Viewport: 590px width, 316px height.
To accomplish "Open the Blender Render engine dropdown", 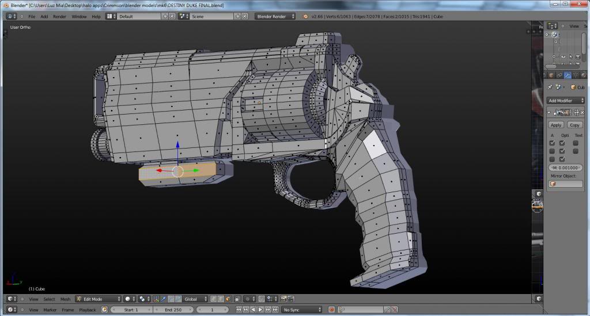I will pyautogui.click(x=275, y=16).
